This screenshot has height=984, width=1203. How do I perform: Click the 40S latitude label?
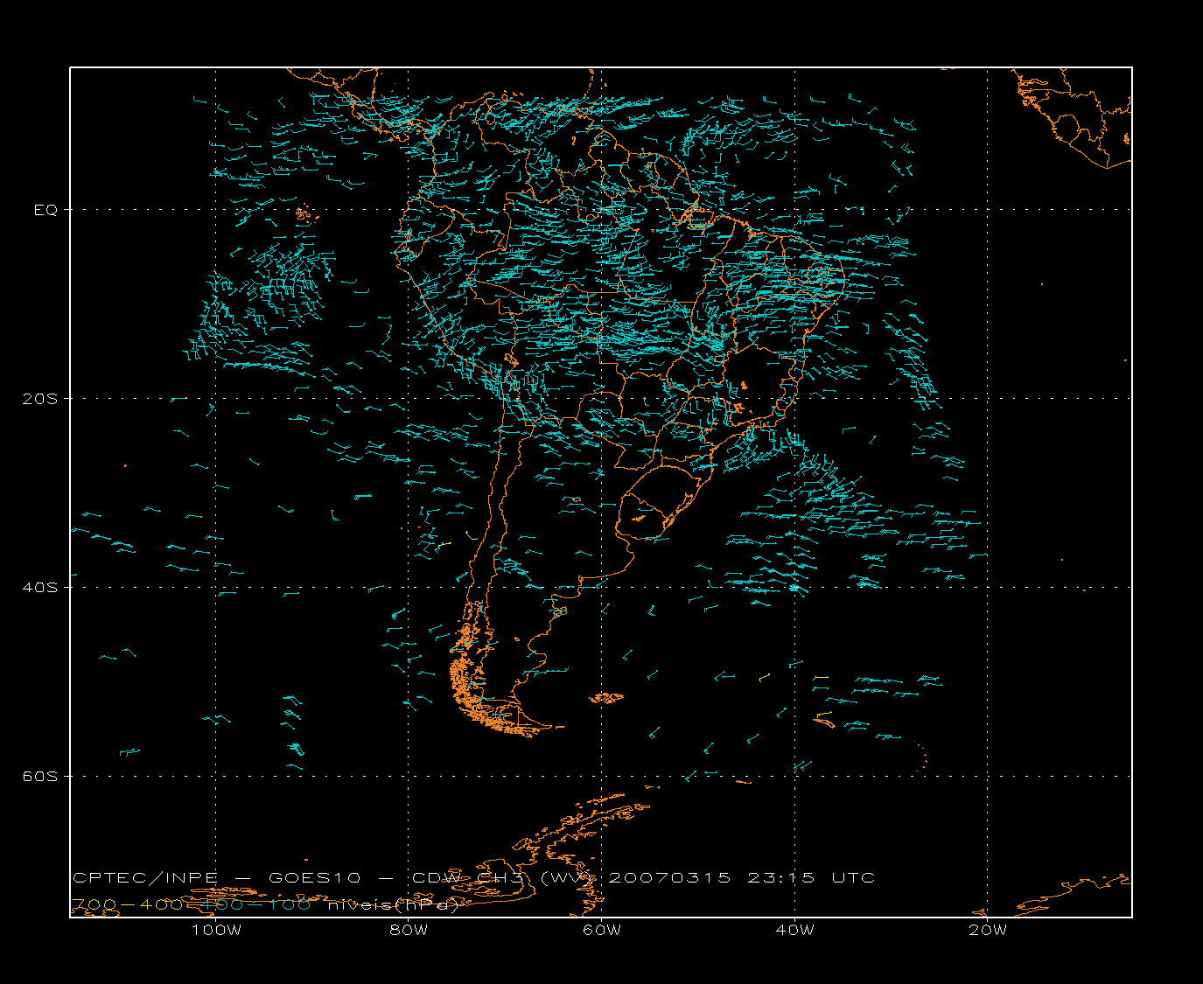[39, 587]
